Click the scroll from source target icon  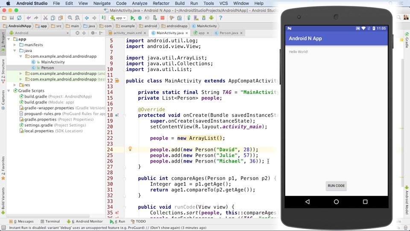77,33
